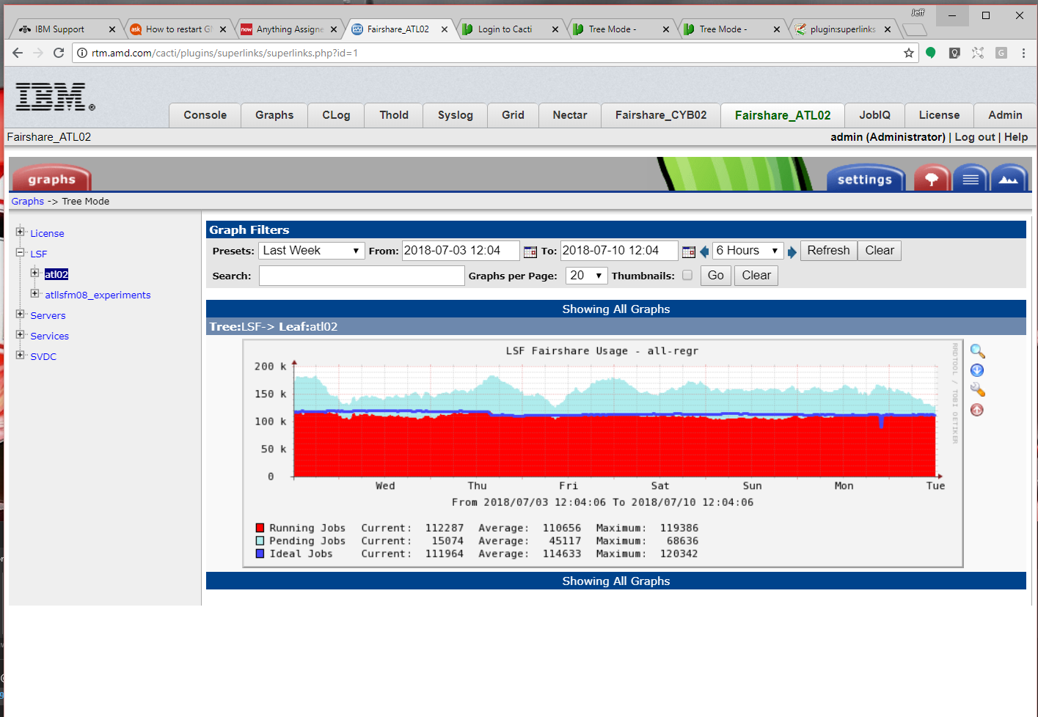
Task: Click the Refresh button
Action: [x=828, y=250]
